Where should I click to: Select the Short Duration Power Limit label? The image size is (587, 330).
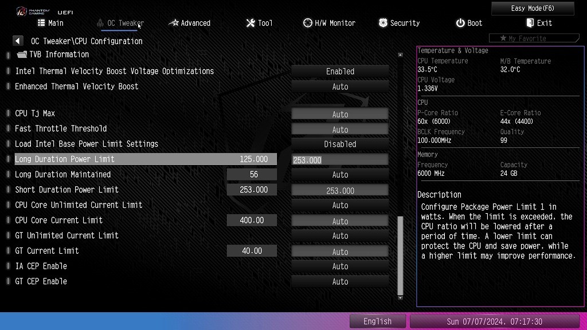click(66, 190)
